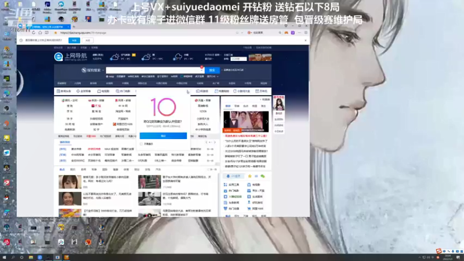
Task: Open the game controller toolbar icon
Action: point(286,32)
